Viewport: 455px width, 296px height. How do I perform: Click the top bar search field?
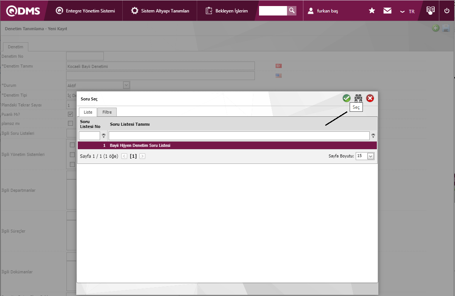click(273, 11)
